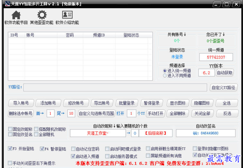Enable 固定改签名 checkbox
Image resolution: width=243 pixels, height=168 pixels.
click(x=10, y=134)
